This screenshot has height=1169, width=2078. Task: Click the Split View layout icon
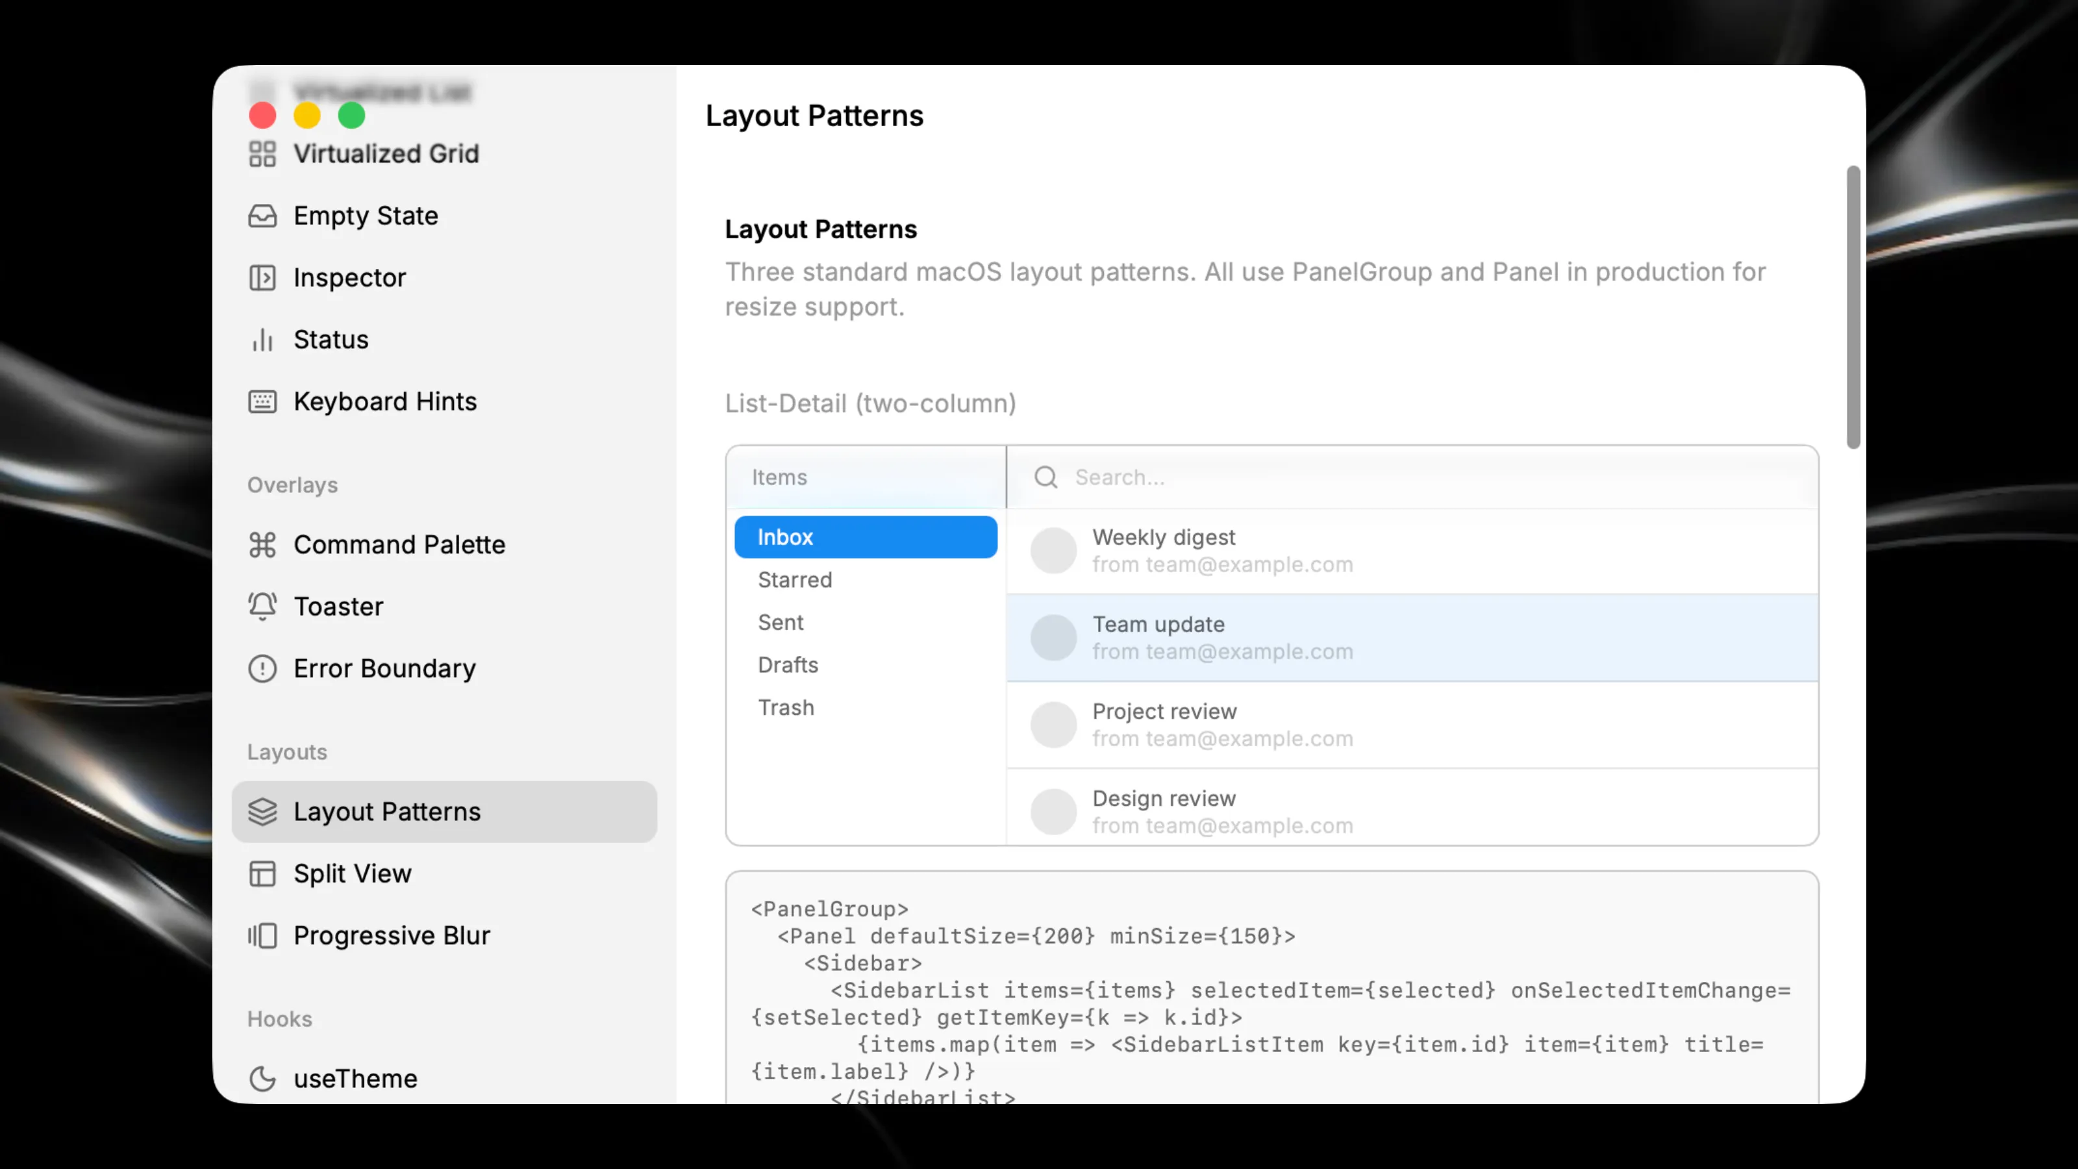pos(262,873)
